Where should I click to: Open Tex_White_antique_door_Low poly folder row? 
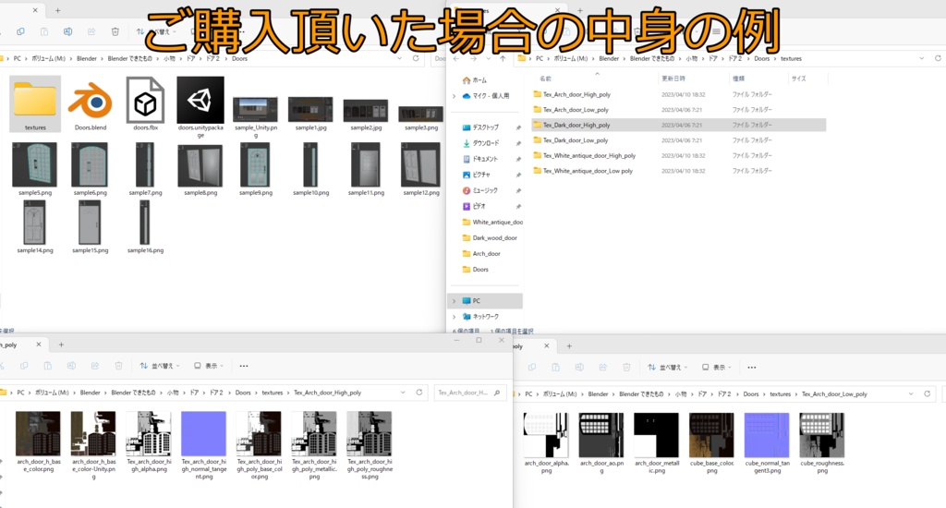(x=679, y=171)
